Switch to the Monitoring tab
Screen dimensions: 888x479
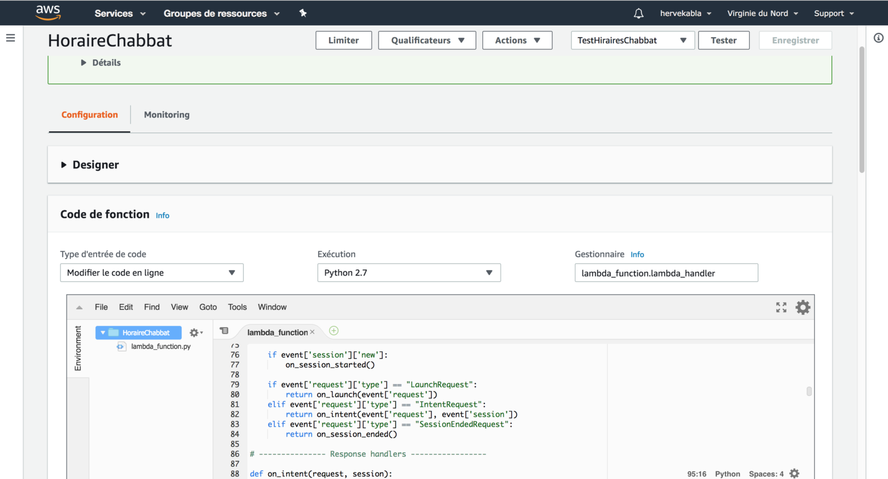[167, 115]
